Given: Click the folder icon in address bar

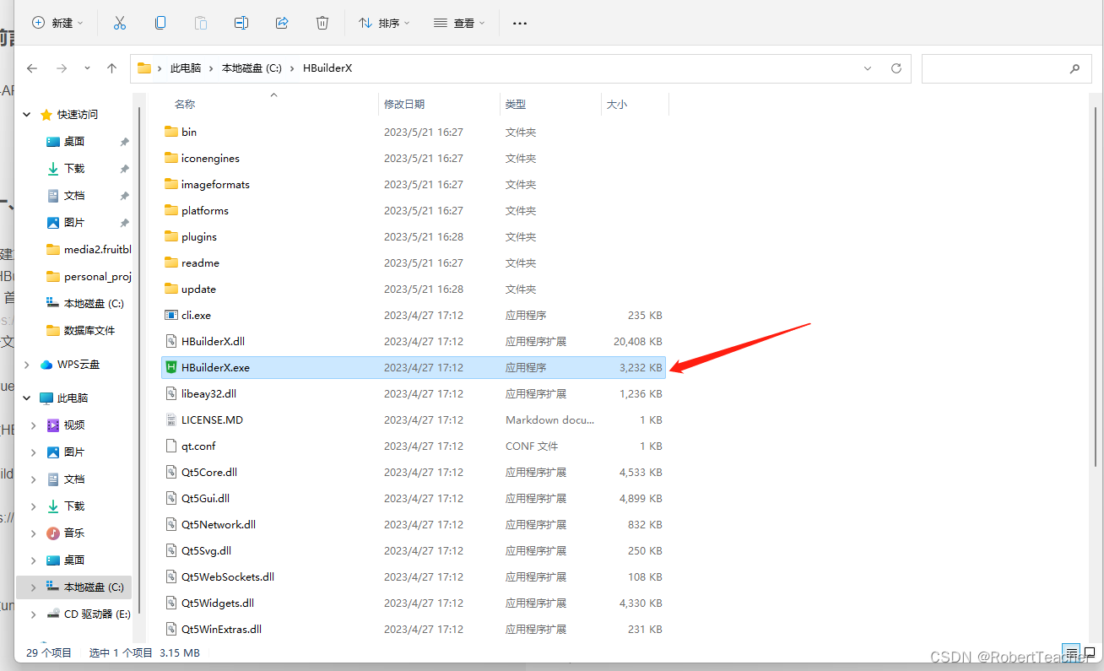Looking at the screenshot, I should click(144, 68).
